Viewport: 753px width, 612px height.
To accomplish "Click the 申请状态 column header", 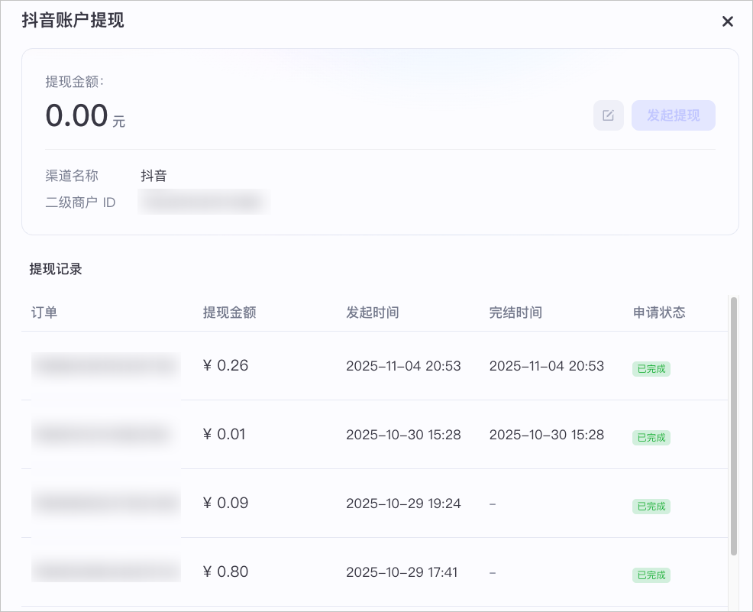I will tap(659, 312).
